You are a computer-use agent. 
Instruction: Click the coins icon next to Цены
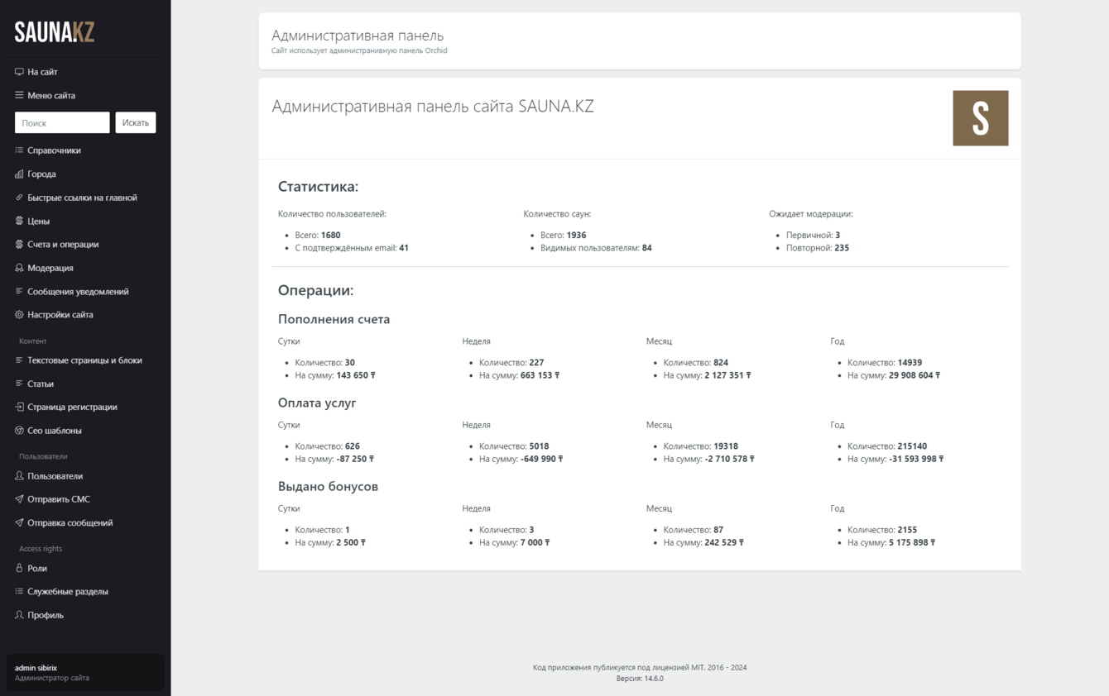point(19,221)
